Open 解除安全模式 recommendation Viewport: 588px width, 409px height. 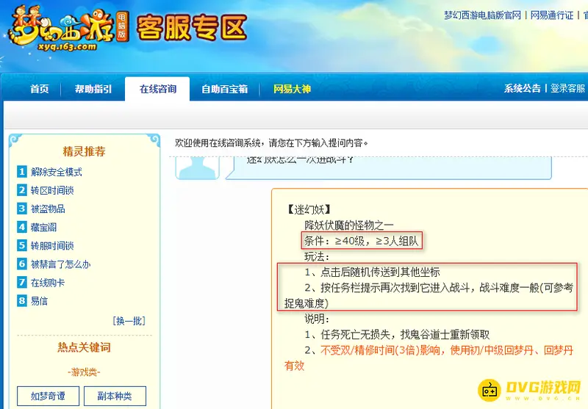click(57, 172)
